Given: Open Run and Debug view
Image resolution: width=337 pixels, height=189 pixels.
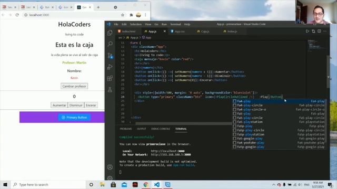Looking at the screenshot, I should coord(110,67).
